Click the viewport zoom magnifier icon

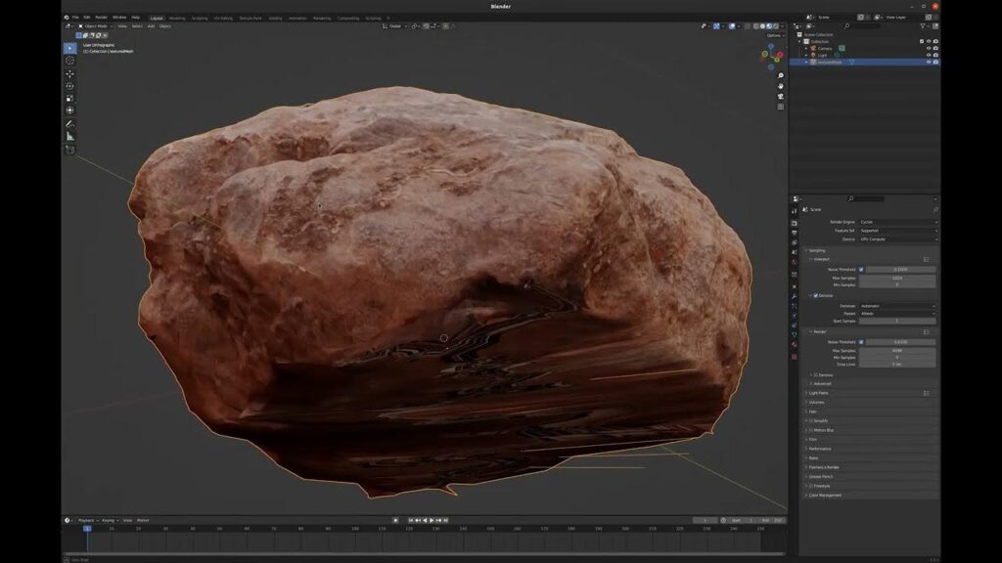780,75
